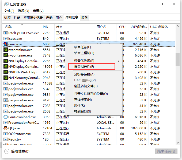Image resolution: width=182 pixels, height=160 pixels.
Task: Click the PresentationFontCache process icon
Action: [x=5, y=123]
